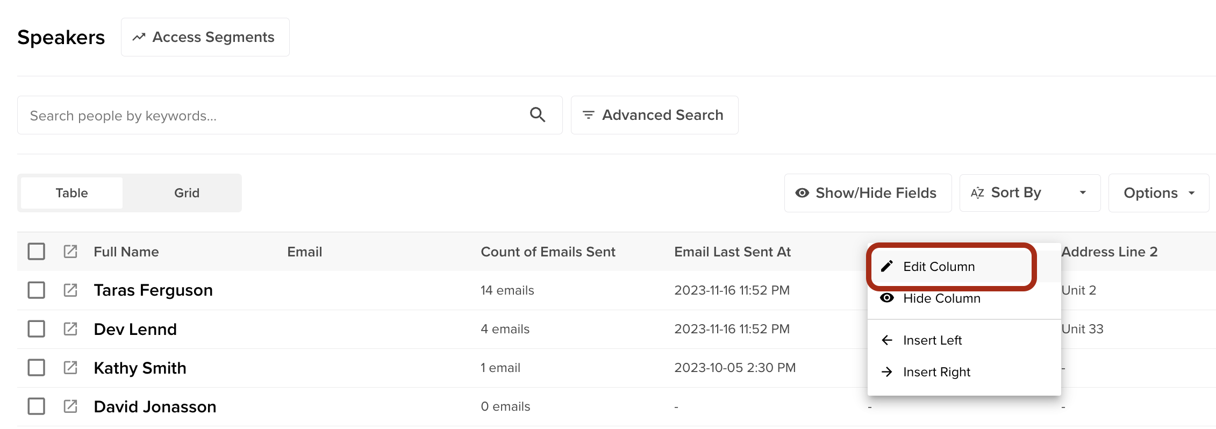The width and height of the screenshot is (1216, 429).
Task: Open Kathy Smith's edit record icon
Action: [70, 368]
